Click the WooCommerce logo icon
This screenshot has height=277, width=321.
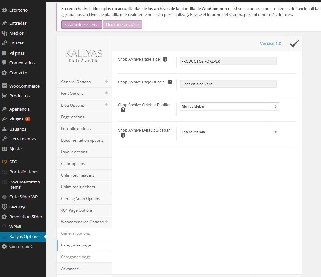pyautogui.click(x=4, y=86)
